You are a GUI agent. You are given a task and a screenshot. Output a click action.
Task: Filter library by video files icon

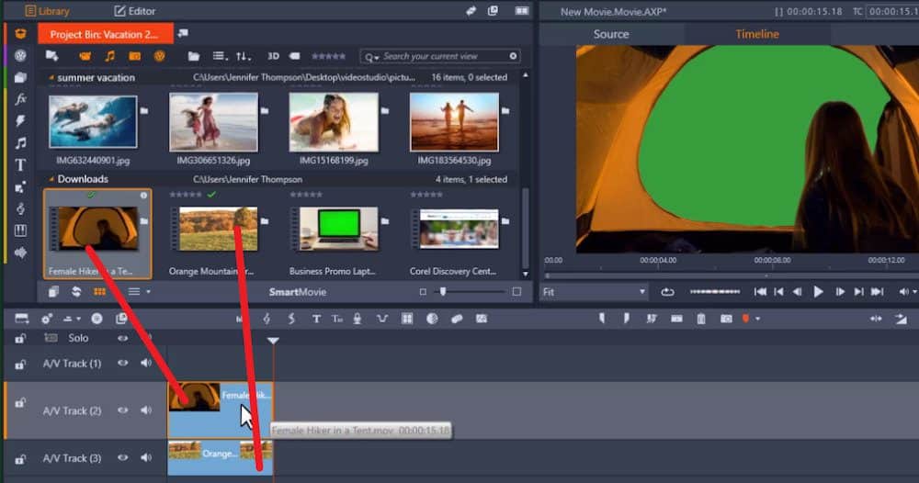[85, 56]
